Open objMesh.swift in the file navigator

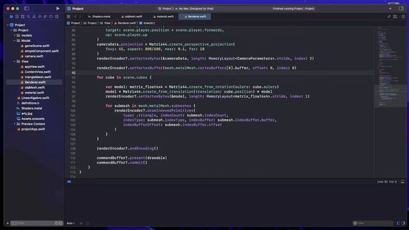tap(33, 88)
